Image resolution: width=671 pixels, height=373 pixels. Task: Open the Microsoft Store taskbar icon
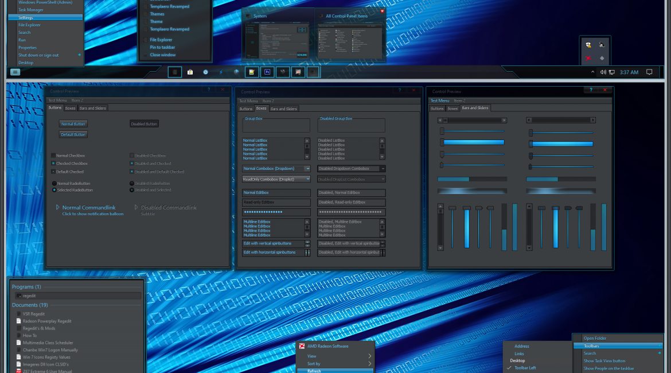coord(190,72)
